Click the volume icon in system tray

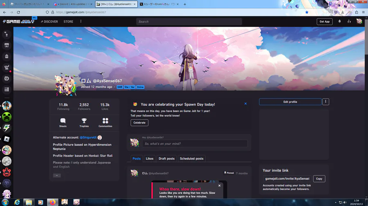point(345,202)
